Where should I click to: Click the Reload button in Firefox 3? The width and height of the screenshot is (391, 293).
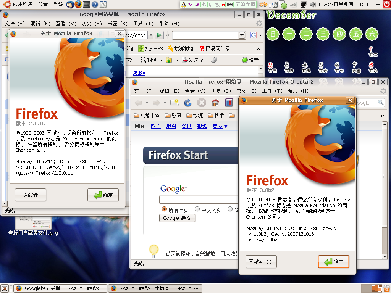pos(188,102)
